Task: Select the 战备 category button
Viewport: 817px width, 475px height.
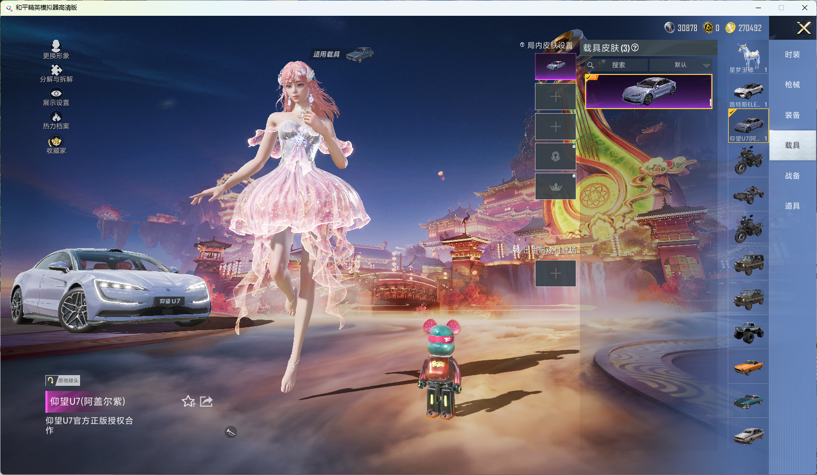Action: [x=792, y=176]
